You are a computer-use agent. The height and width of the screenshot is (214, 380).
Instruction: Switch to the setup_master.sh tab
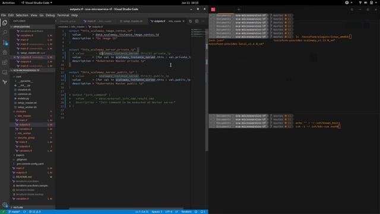click(x=133, y=21)
